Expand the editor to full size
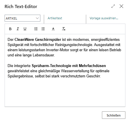 [x=113, y=6]
